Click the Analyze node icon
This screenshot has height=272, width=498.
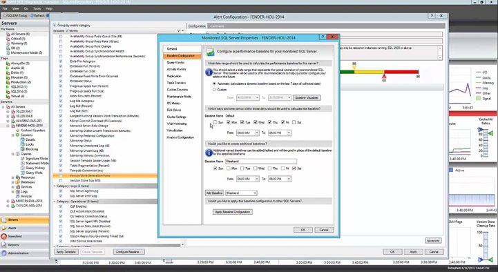point(18,196)
